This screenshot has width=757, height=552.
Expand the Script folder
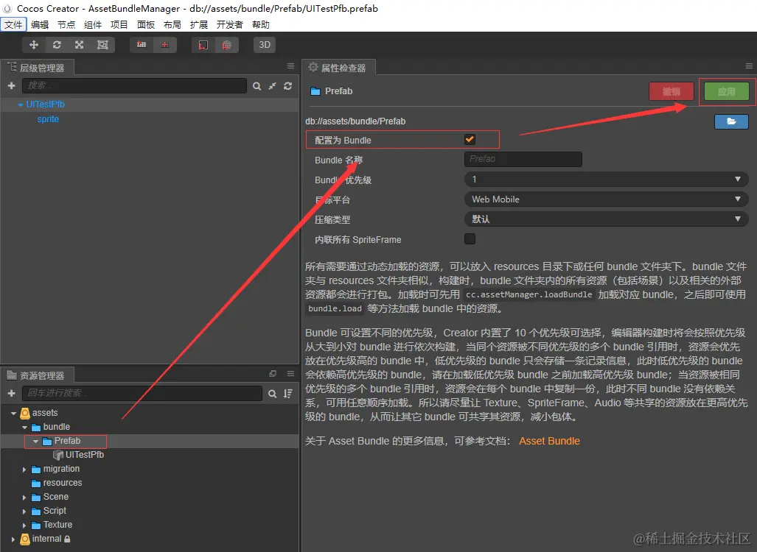point(24,511)
